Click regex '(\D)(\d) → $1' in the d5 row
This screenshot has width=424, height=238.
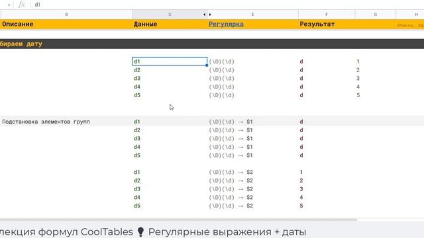231,155
